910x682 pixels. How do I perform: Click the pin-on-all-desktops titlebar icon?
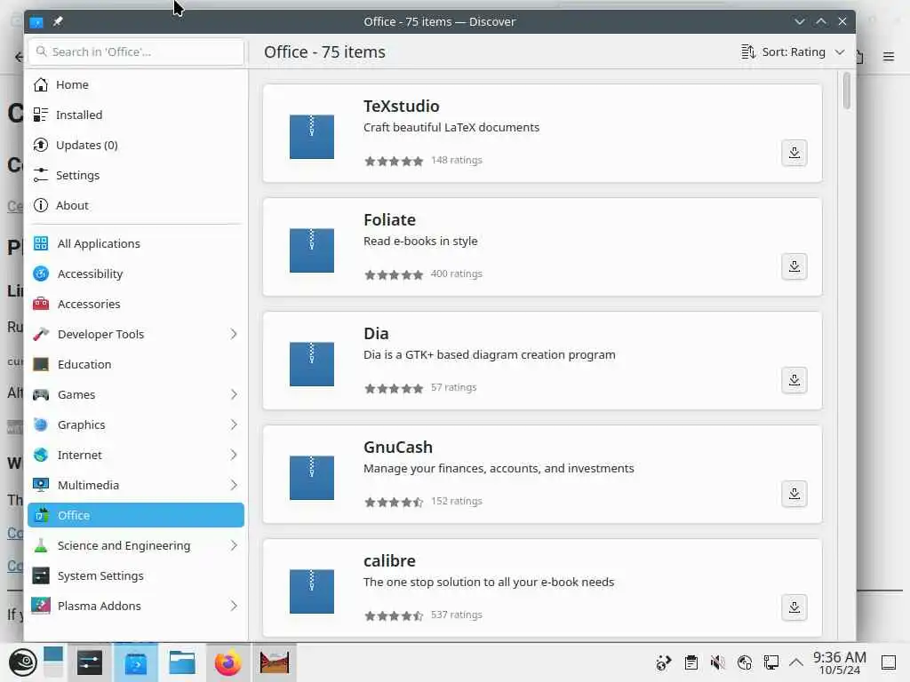click(x=58, y=21)
